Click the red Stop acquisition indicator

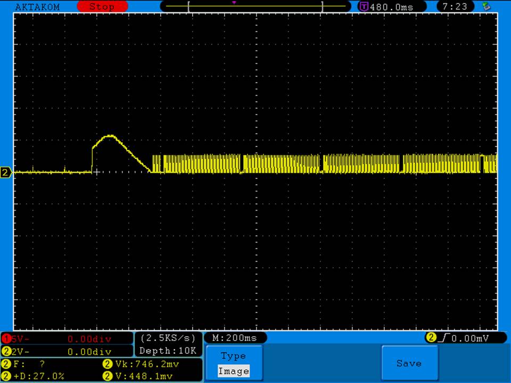pos(102,7)
